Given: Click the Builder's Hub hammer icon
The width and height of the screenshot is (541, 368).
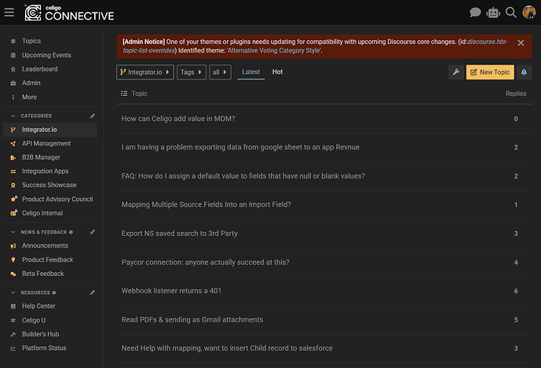Looking at the screenshot, I should (x=13, y=334).
